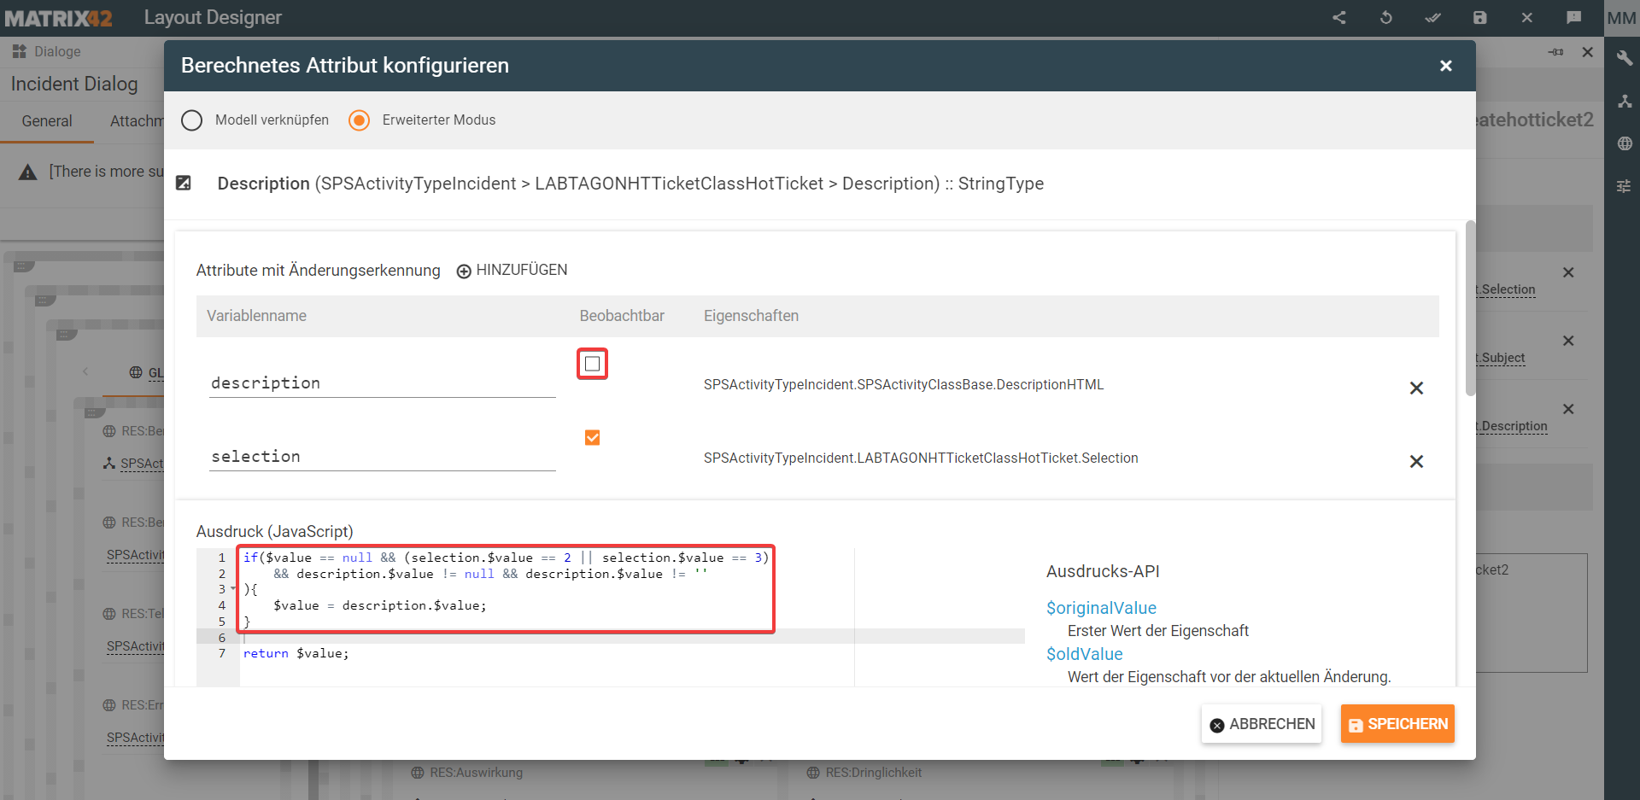The height and width of the screenshot is (800, 1640).
Task: Click the top bar X close icon
Action: (1527, 17)
